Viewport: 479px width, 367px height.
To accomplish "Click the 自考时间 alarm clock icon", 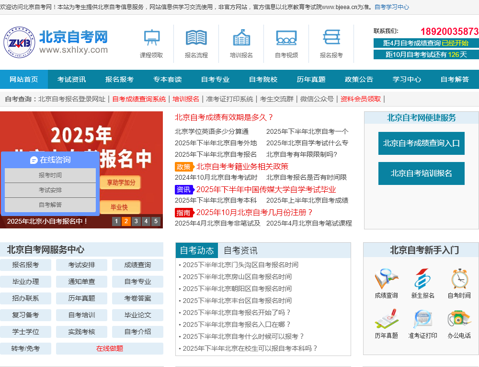I will coord(459,279).
